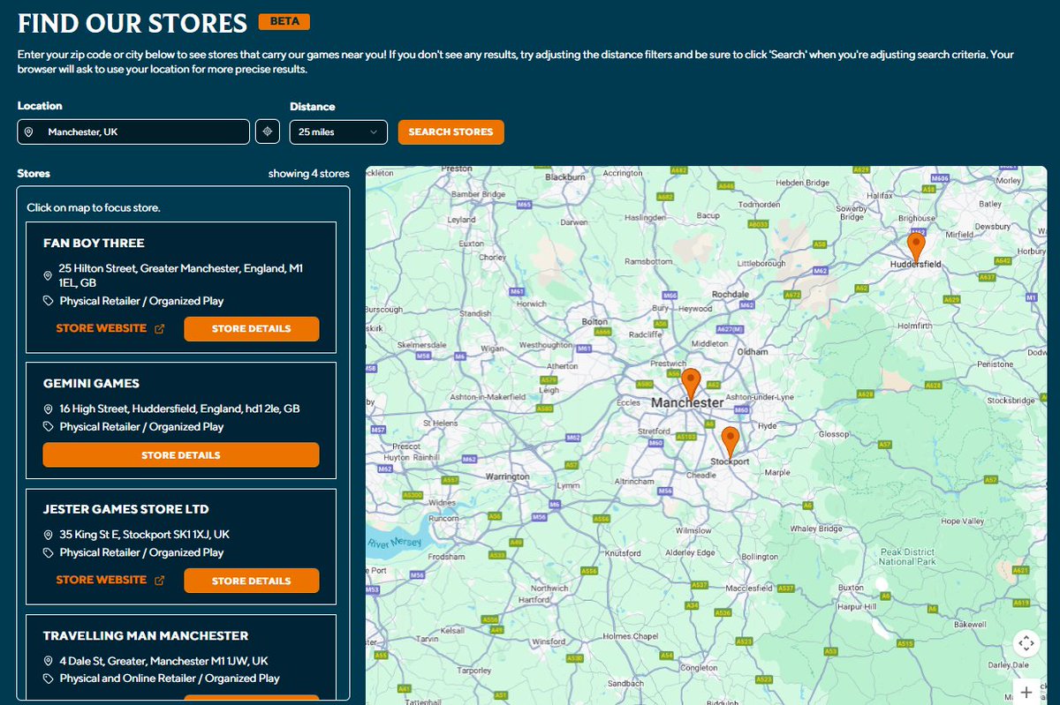This screenshot has width=1060, height=705.
Task: Click the Search Stores button
Action: (x=450, y=132)
